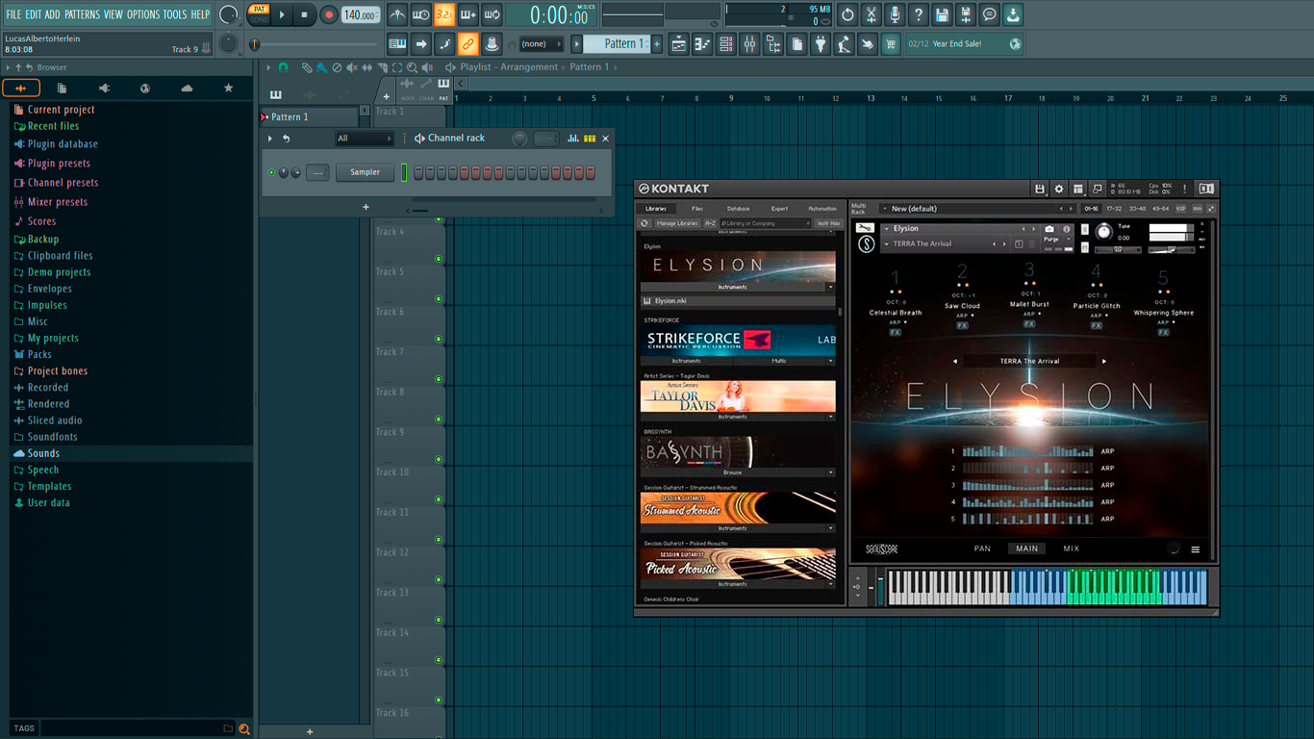Toggle the Sampler channel green mute LED
1314x739 pixels.
click(271, 173)
